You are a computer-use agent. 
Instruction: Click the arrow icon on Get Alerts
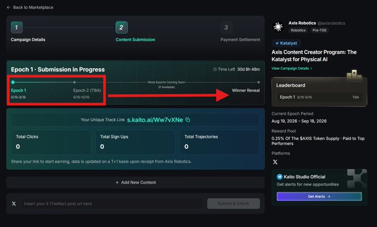(x=329, y=196)
